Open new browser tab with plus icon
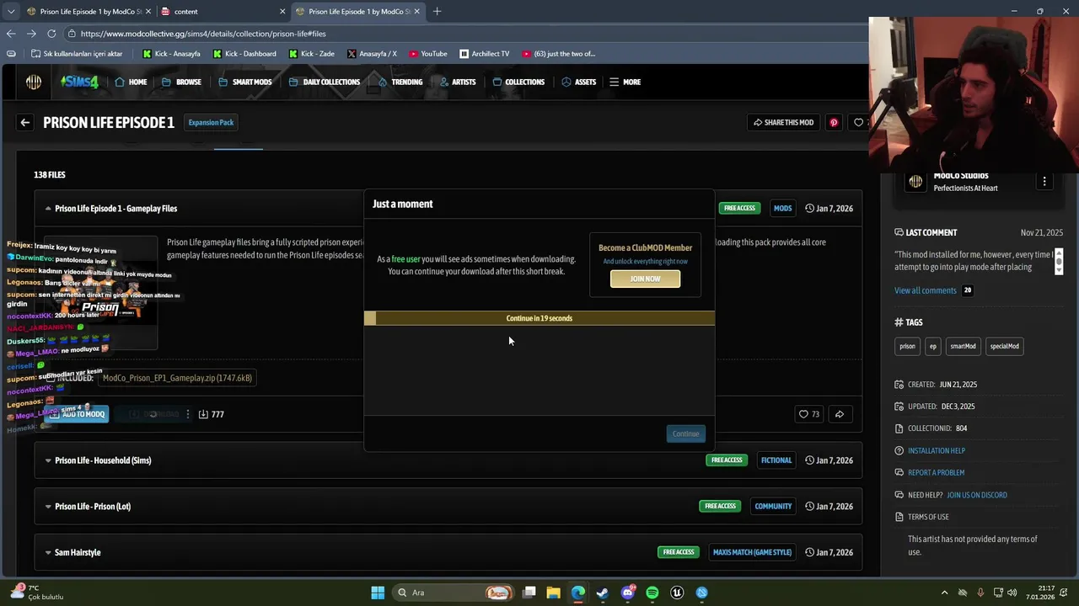The width and height of the screenshot is (1079, 606). [437, 12]
